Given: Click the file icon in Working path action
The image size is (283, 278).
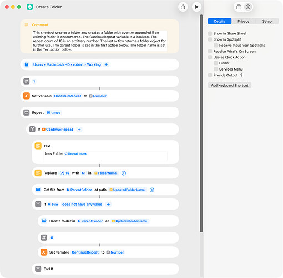Looking at the screenshot, I should click(26, 64).
